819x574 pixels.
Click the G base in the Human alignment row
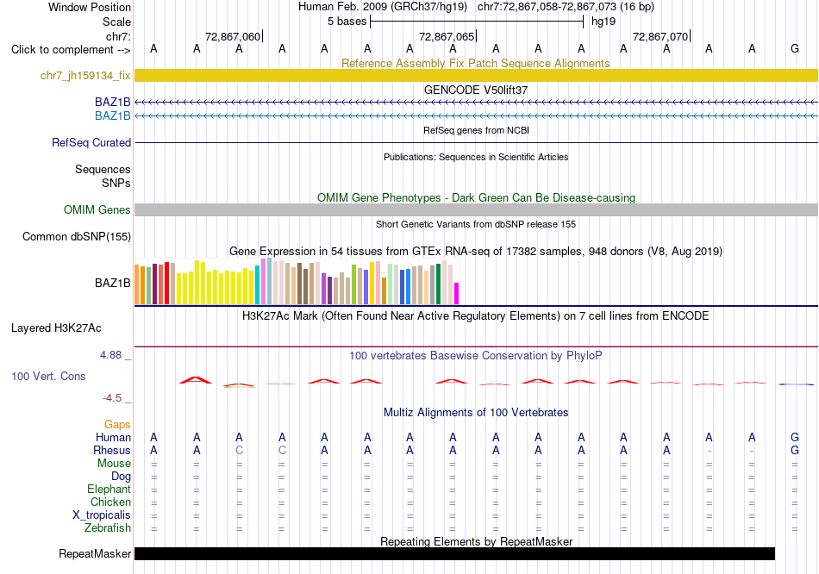795,437
